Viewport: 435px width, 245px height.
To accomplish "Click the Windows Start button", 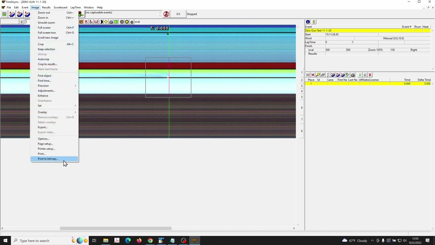I will pyautogui.click(x=5, y=241).
